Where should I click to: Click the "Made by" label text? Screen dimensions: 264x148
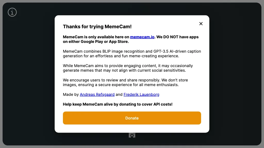tap(71, 94)
